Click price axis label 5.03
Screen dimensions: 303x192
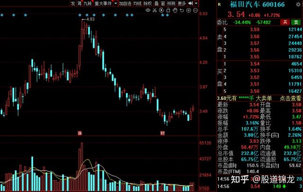click(203, 14)
